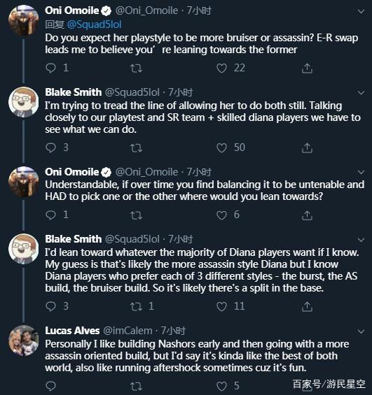372x395 pixels.
Task: Retweet the tweet already retweeted once
Action: tap(137, 307)
